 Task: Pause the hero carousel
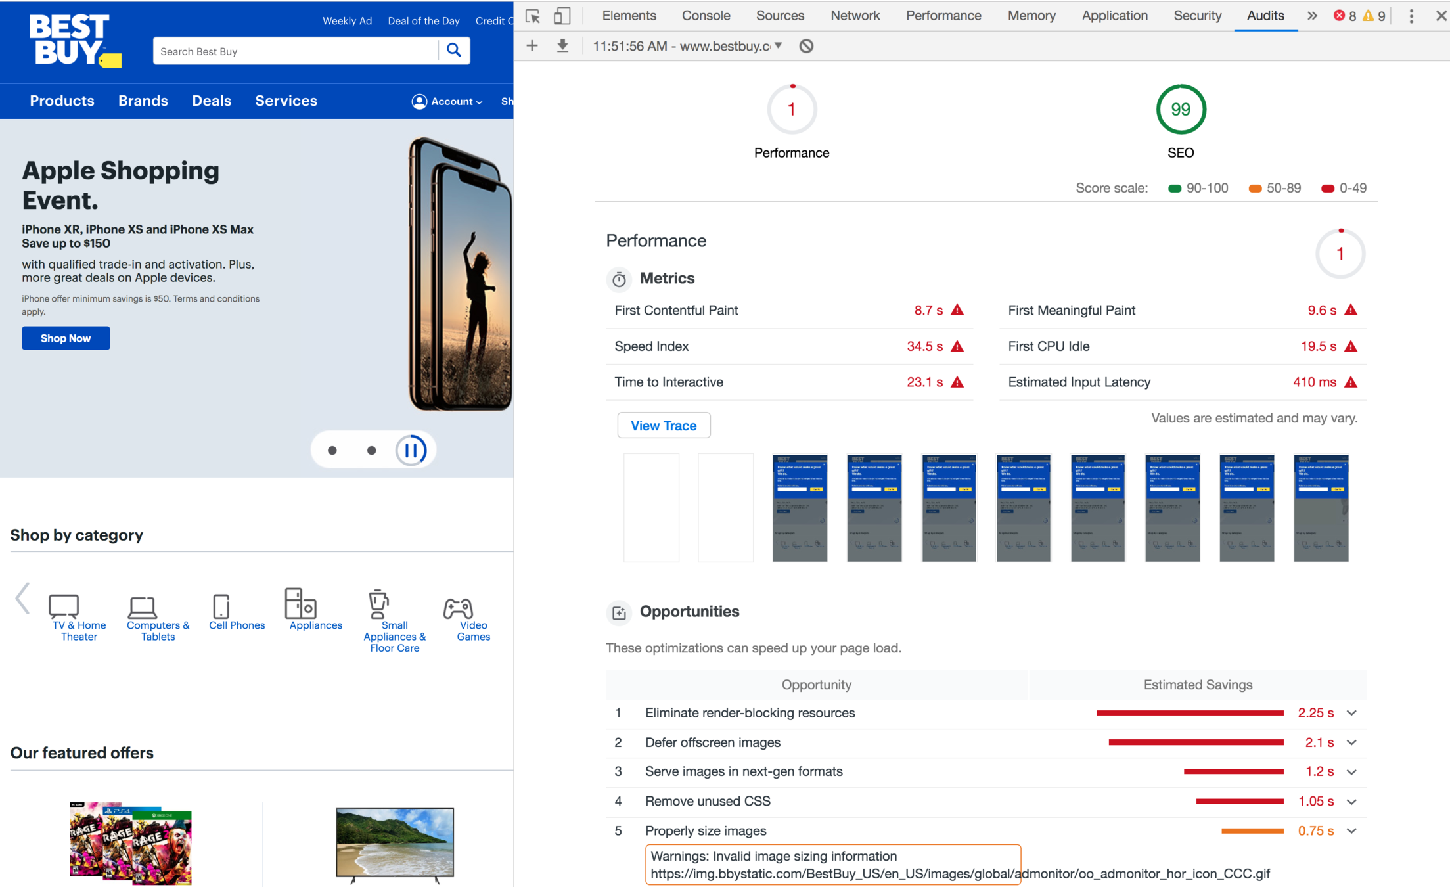[411, 450]
